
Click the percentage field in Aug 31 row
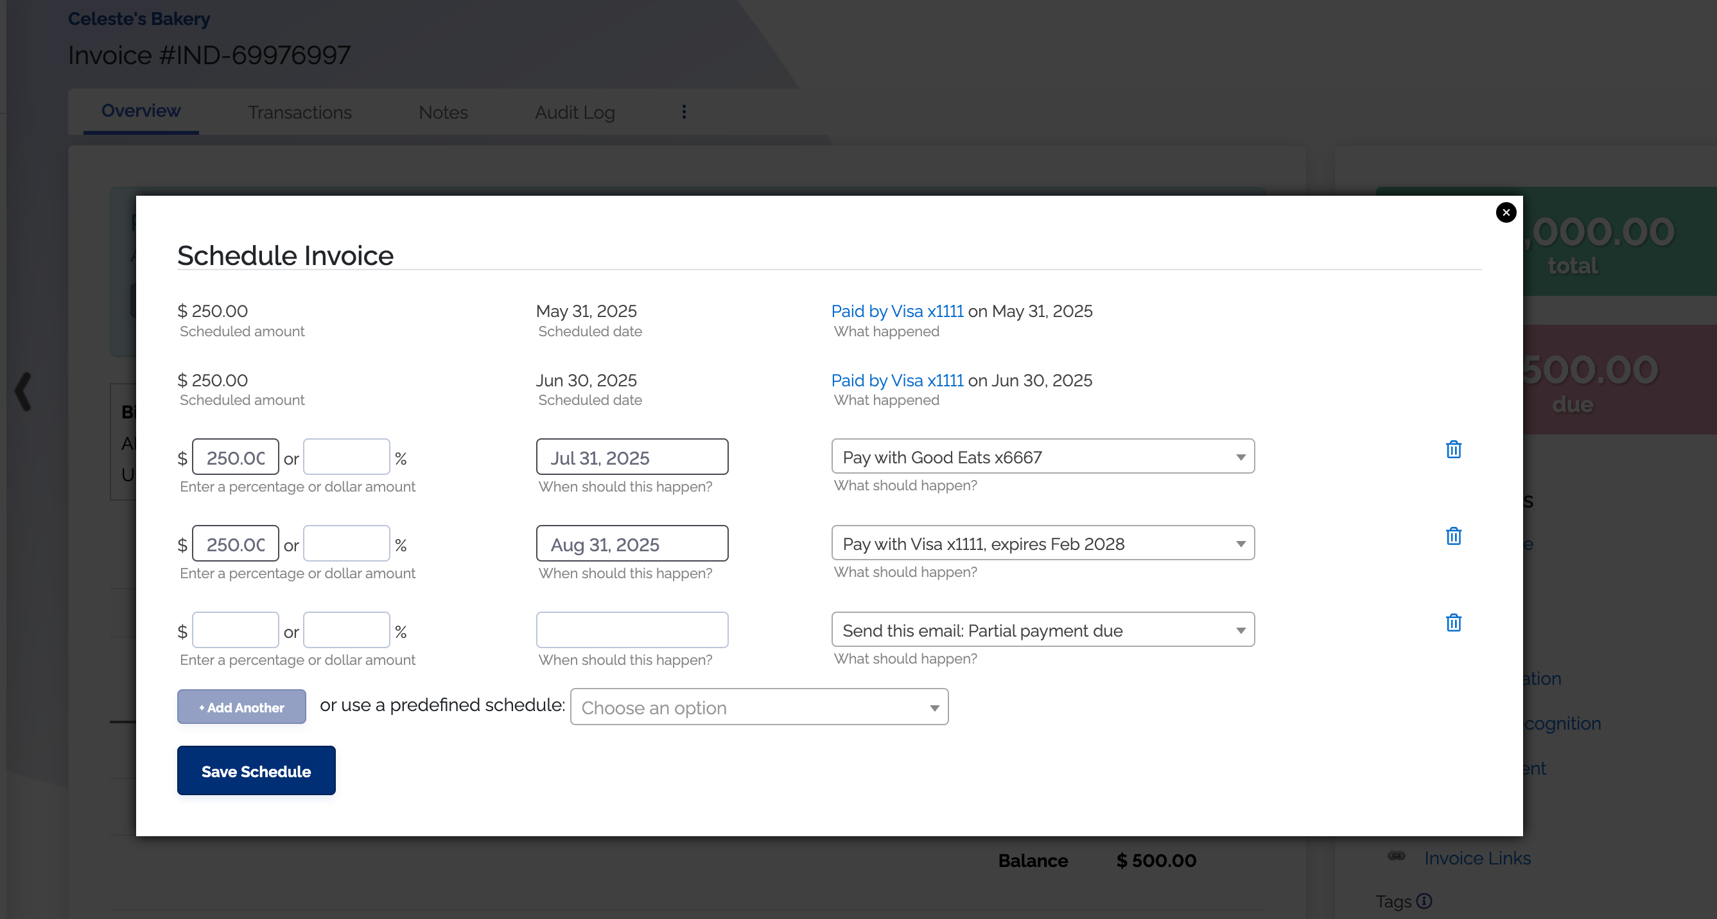tap(347, 544)
